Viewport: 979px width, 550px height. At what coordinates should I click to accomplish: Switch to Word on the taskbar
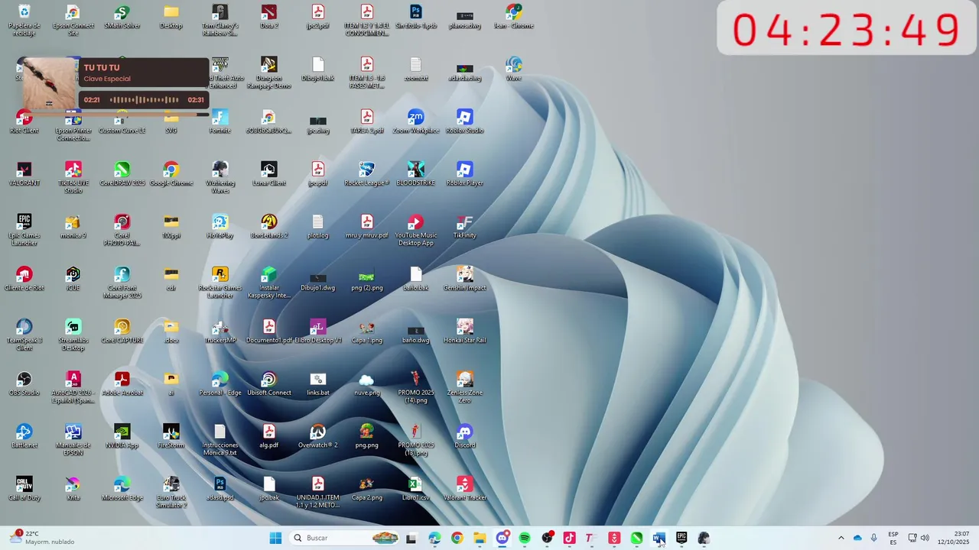coord(658,538)
